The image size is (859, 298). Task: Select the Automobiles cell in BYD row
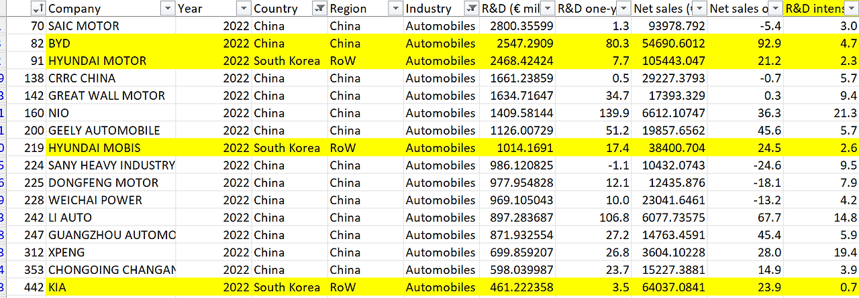click(x=442, y=44)
